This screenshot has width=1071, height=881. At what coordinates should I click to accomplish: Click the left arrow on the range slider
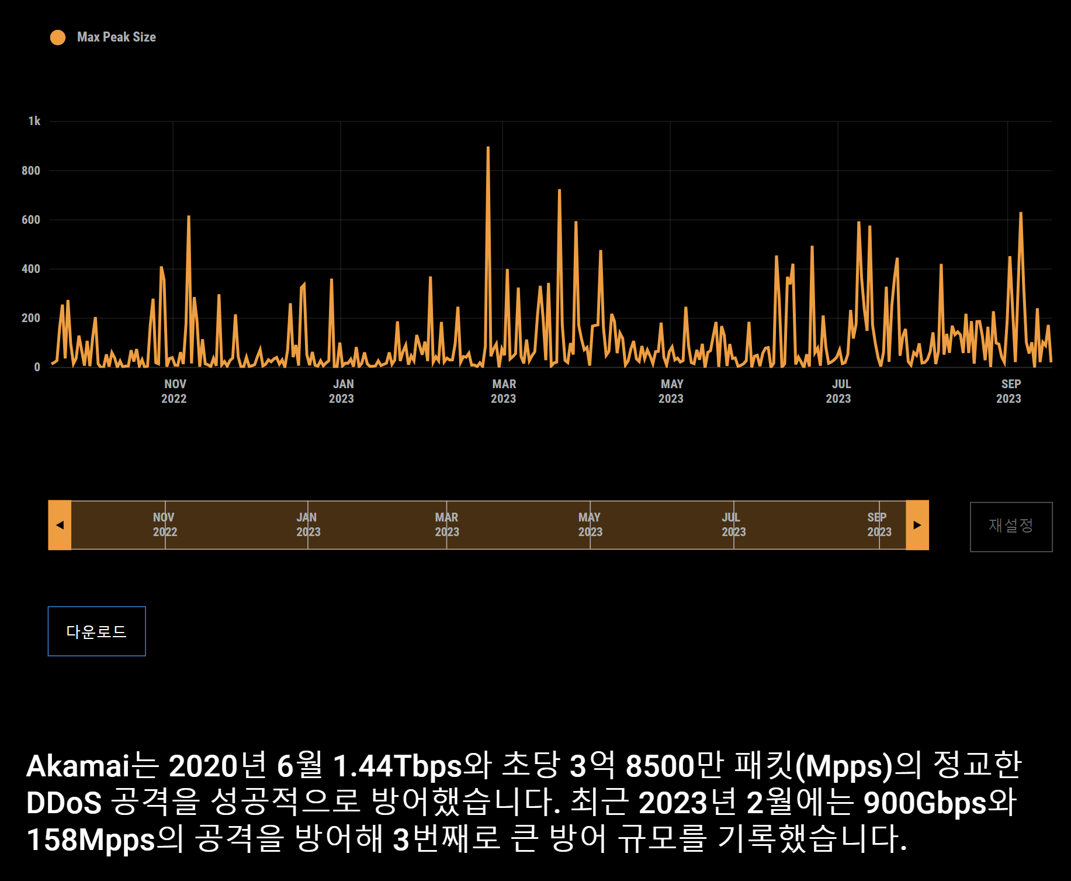pos(59,524)
